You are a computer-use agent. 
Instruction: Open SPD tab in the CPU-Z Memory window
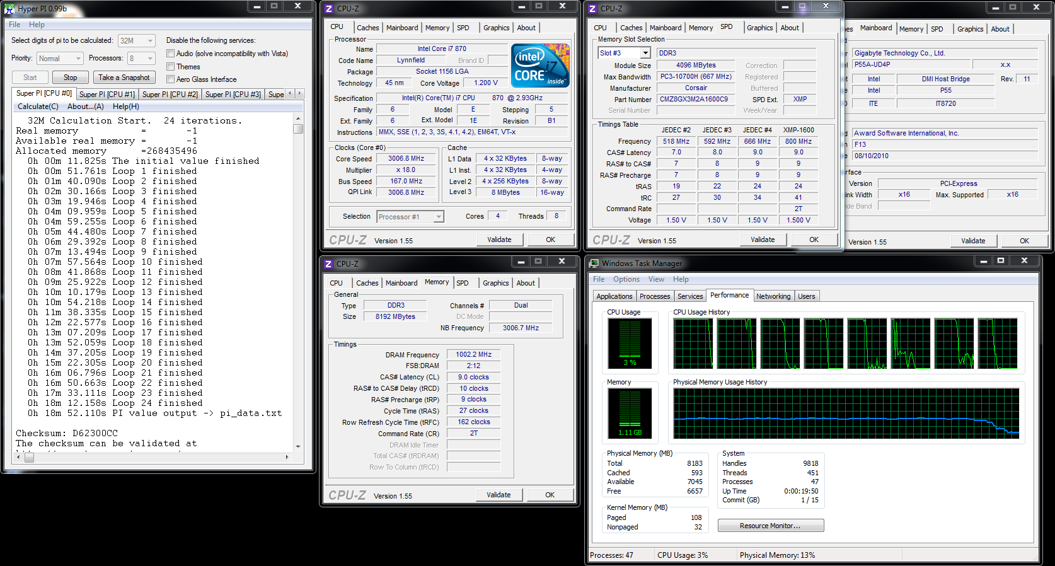(x=463, y=283)
